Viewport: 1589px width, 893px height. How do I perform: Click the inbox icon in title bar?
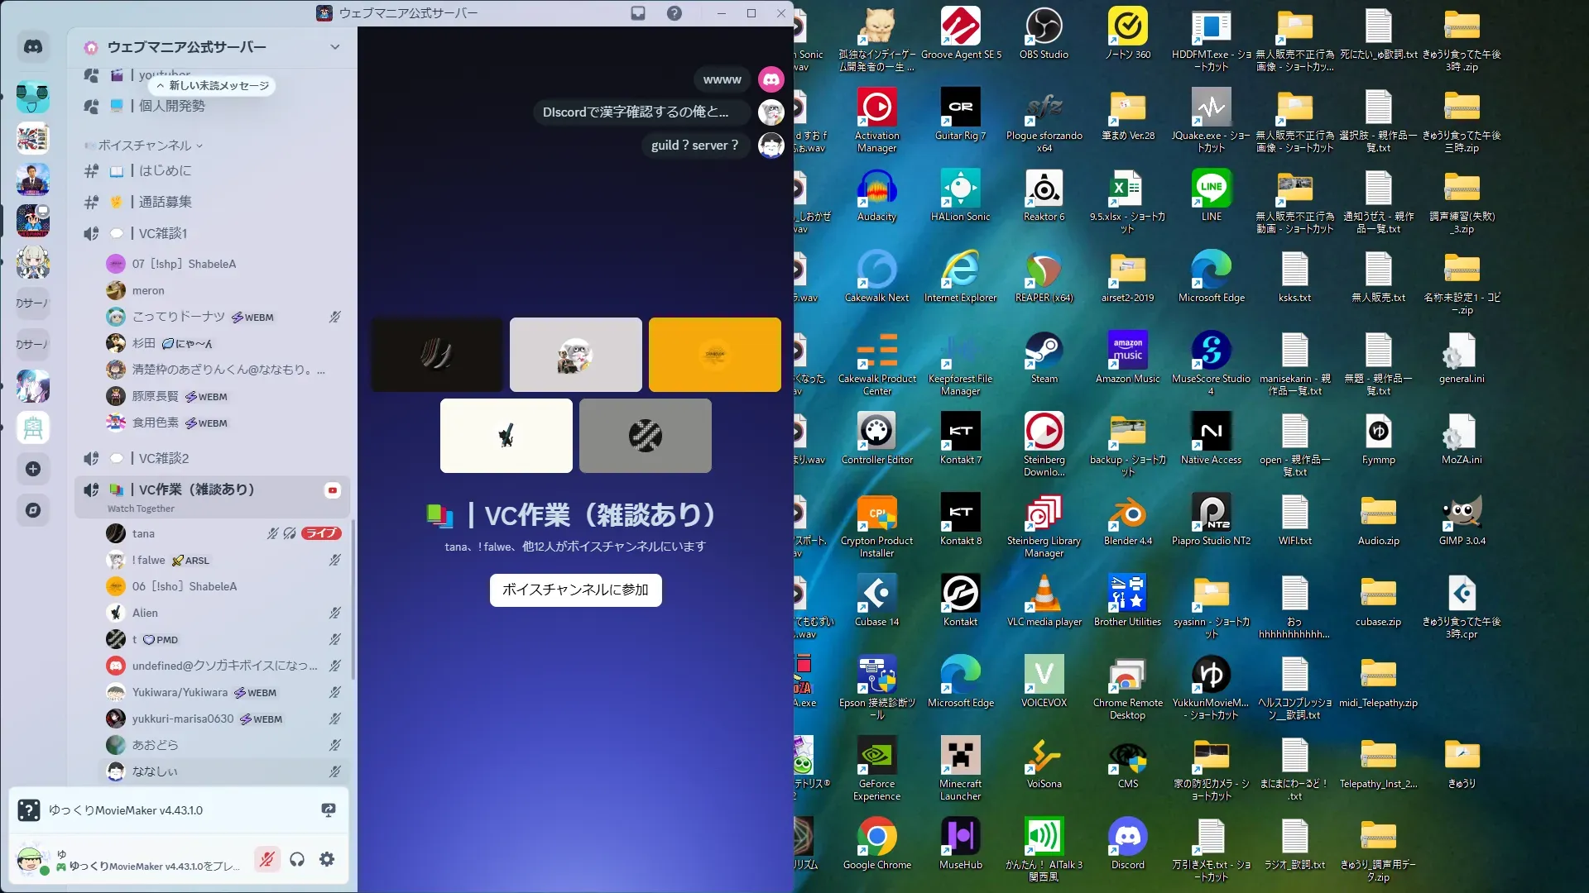point(638,13)
